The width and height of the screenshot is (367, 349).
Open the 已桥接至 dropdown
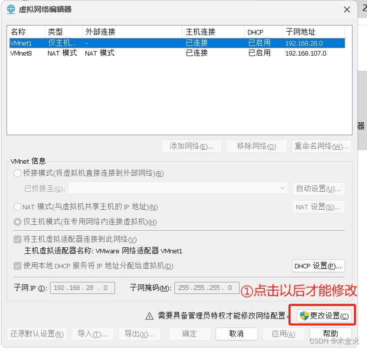pos(178,188)
